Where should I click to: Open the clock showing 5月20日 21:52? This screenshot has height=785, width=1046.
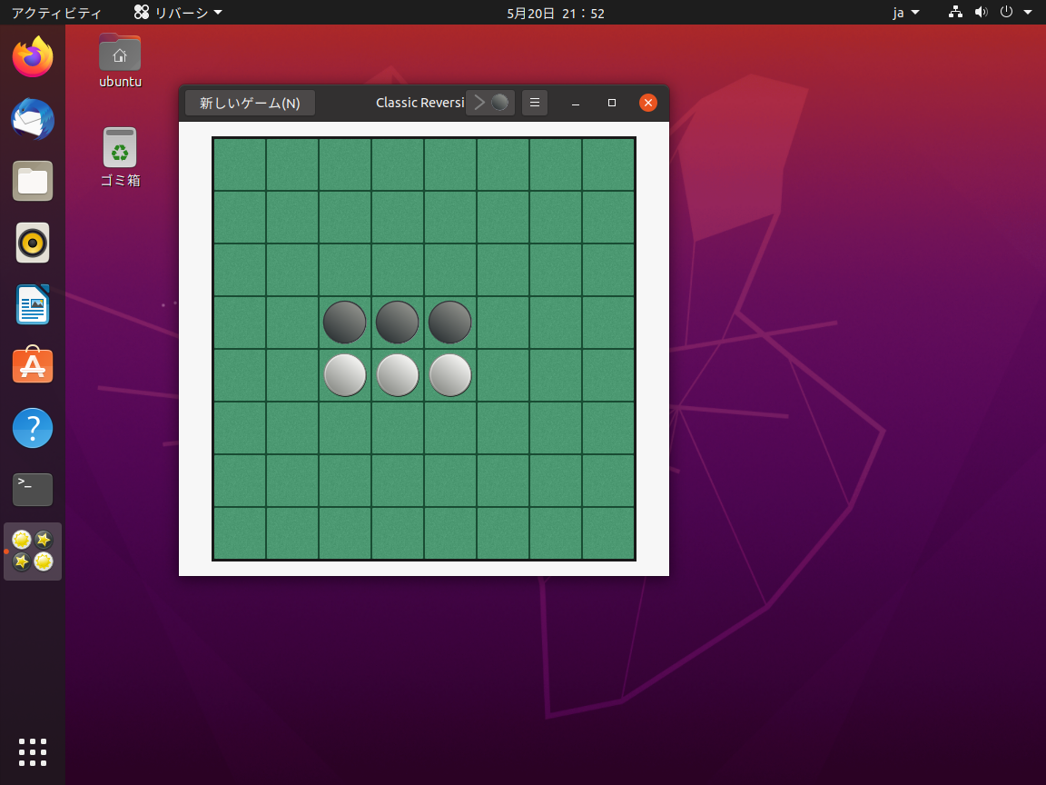[x=556, y=13]
